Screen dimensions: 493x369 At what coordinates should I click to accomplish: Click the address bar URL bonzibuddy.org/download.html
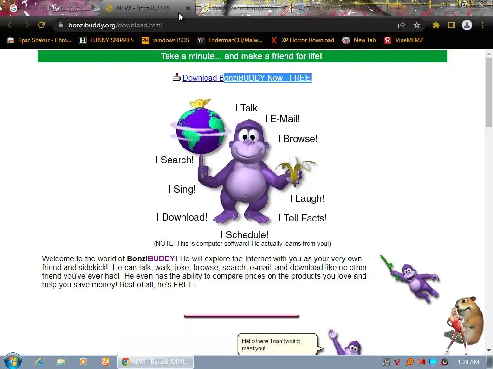(x=116, y=25)
